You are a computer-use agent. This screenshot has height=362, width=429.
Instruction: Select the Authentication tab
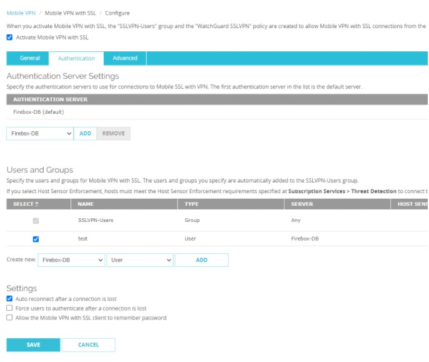coord(76,58)
